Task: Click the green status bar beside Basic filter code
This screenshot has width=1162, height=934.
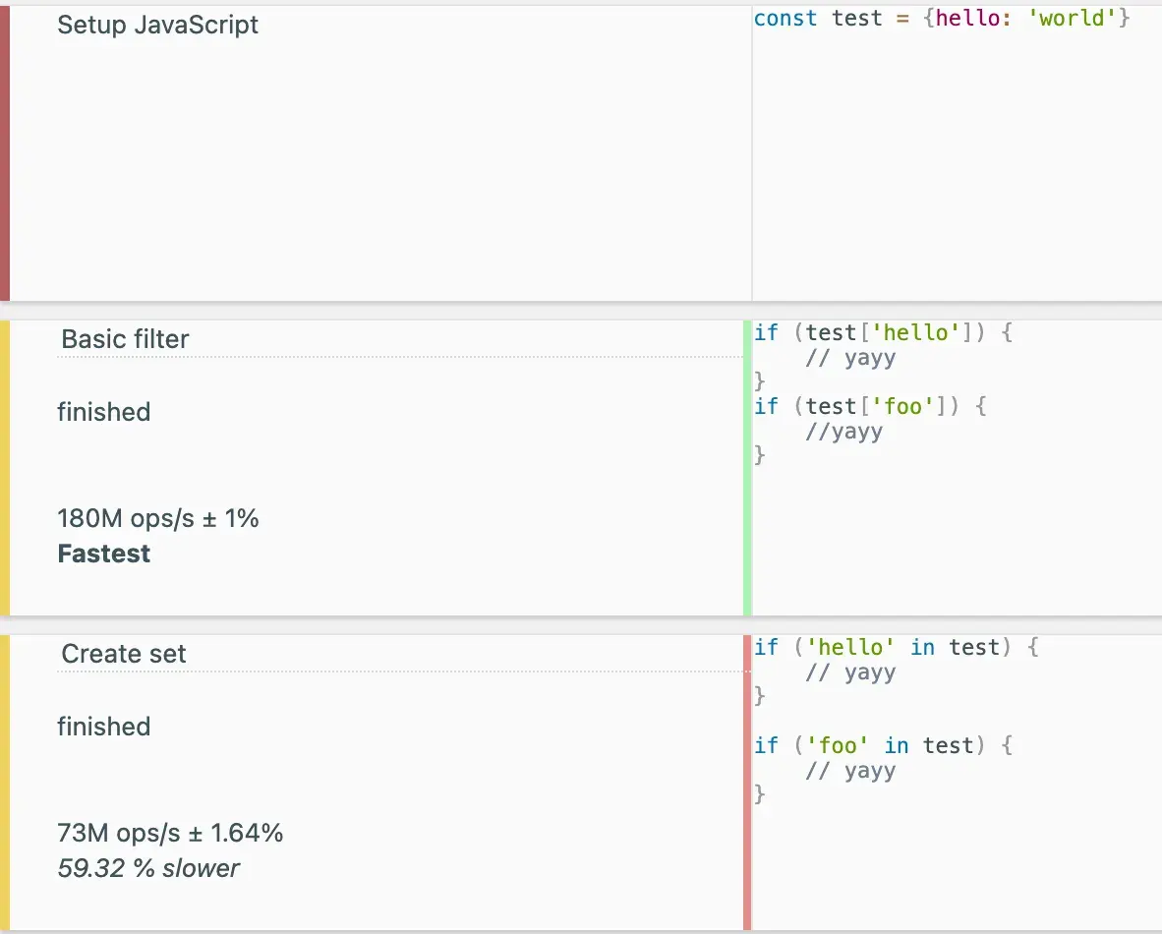Action: pos(746,462)
